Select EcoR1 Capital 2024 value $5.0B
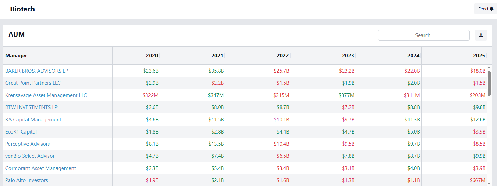This screenshot has height=186, width=497. pyautogui.click(x=414, y=131)
